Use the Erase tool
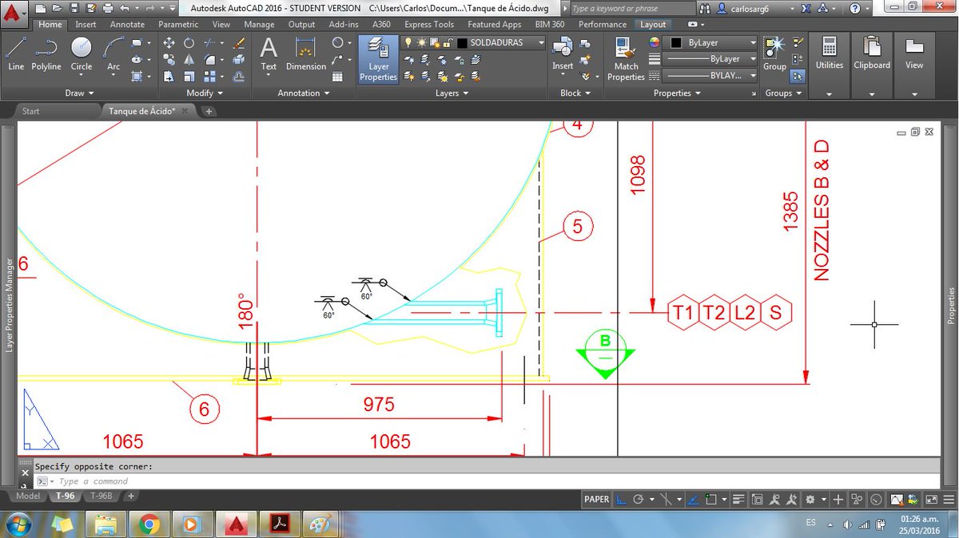959x538 pixels. coord(239,43)
